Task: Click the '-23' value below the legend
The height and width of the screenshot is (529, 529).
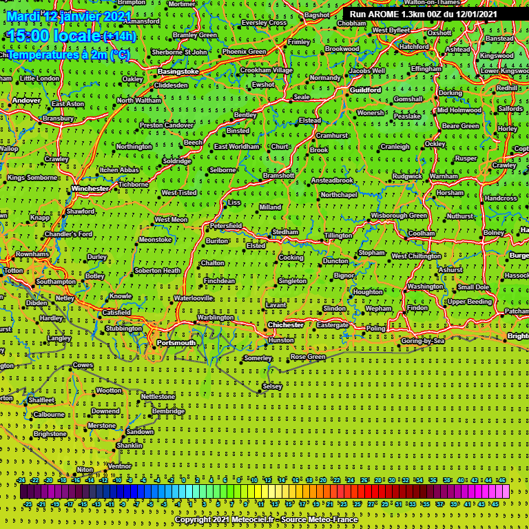Action: [28, 504]
